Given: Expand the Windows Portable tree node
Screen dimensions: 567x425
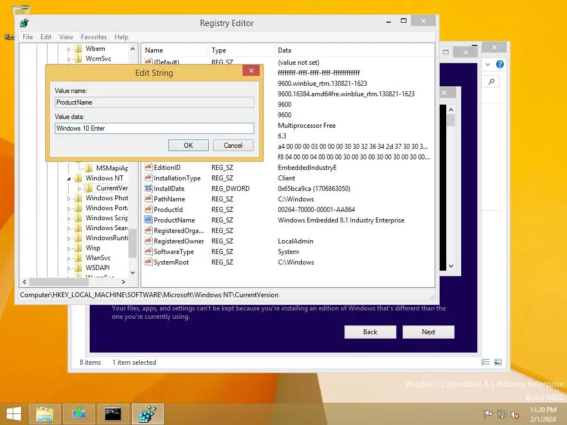Looking at the screenshot, I should click(69, 209).
